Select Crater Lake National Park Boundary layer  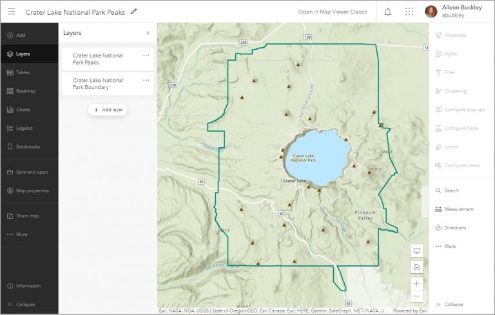point(108,84)
